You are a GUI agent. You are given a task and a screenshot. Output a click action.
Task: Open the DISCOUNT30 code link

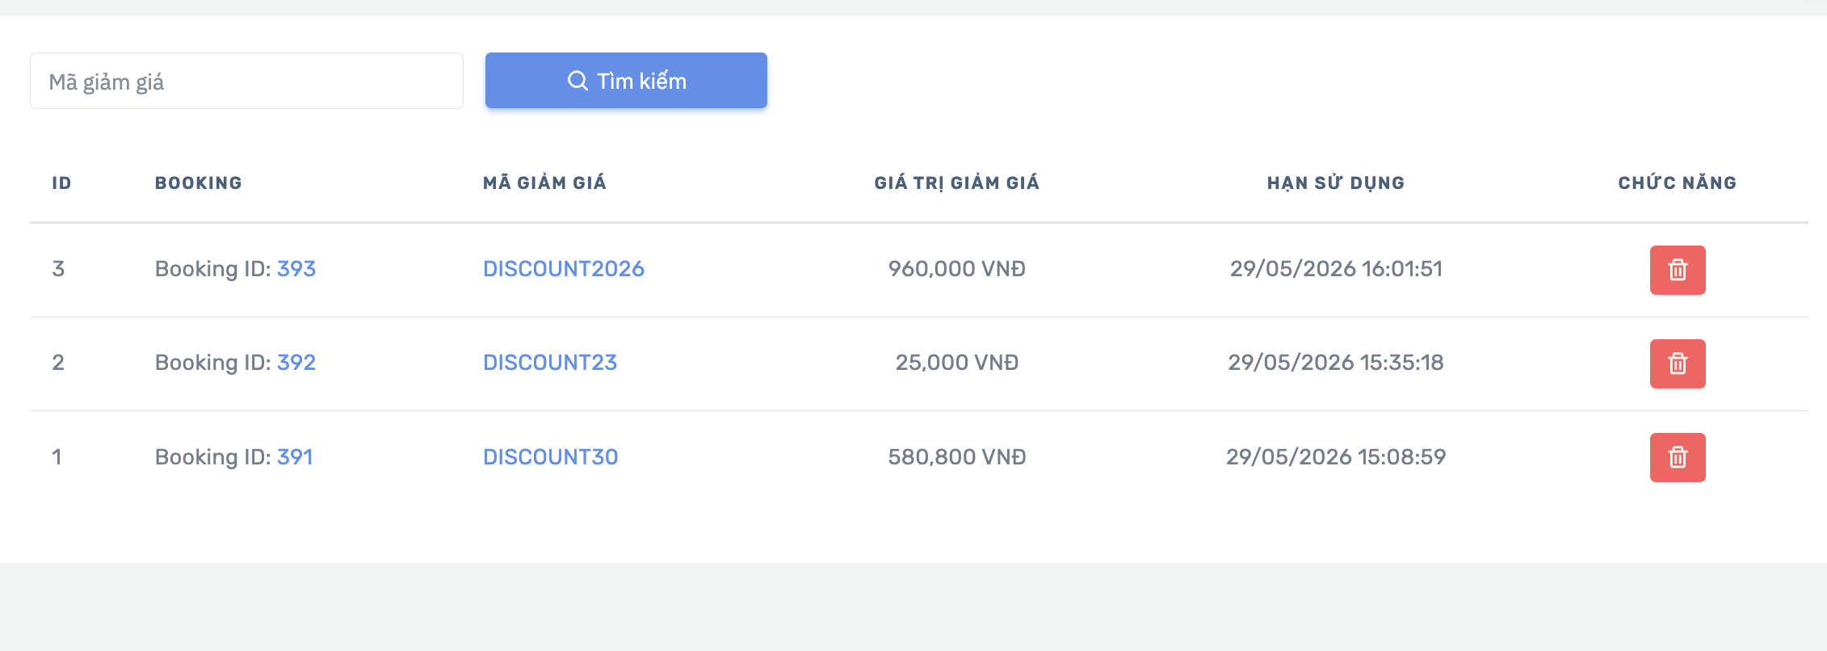coord(551,457)
